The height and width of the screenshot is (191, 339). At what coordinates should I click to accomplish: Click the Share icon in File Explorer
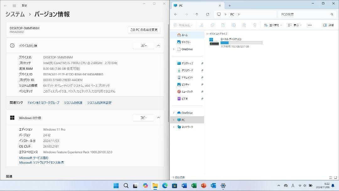pyautogui.click(x=244, y=25)
